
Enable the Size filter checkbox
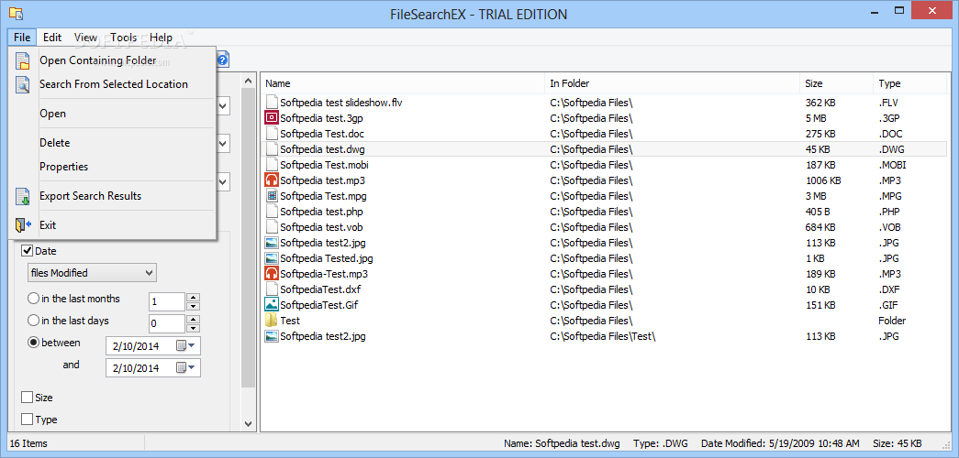[x=27, y=398]
